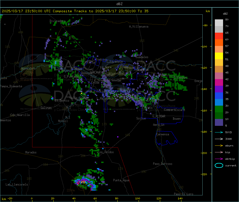
Task: Select the gray 65-70 dBZ swatch
Action: point(219,29)
